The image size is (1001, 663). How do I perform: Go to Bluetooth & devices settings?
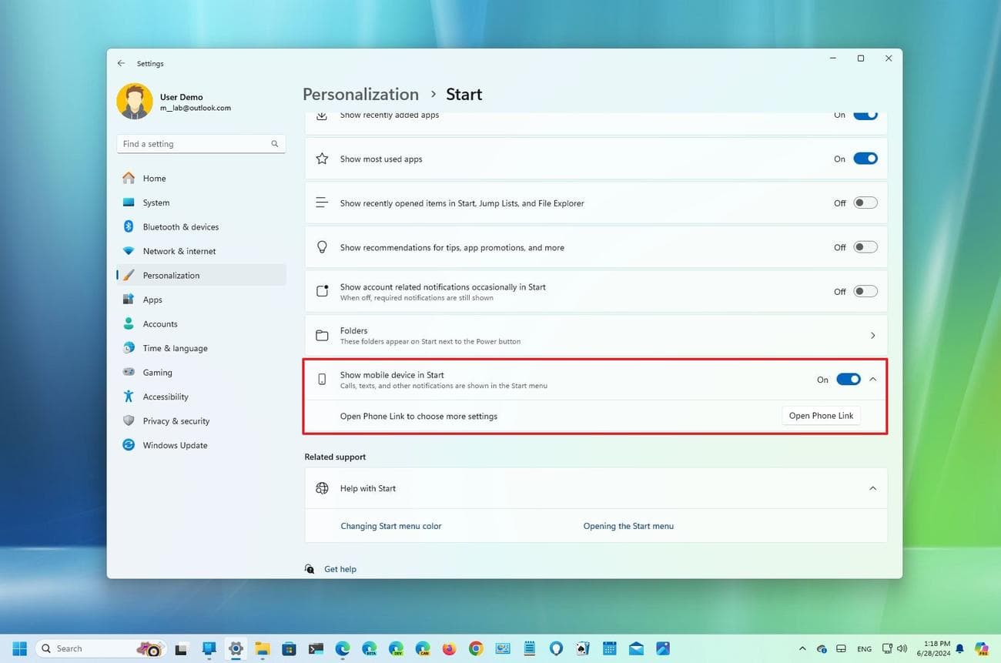point(201,226)
